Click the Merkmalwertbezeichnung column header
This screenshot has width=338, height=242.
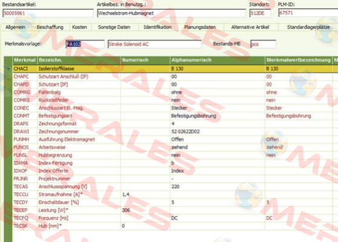tap(299, 60)
